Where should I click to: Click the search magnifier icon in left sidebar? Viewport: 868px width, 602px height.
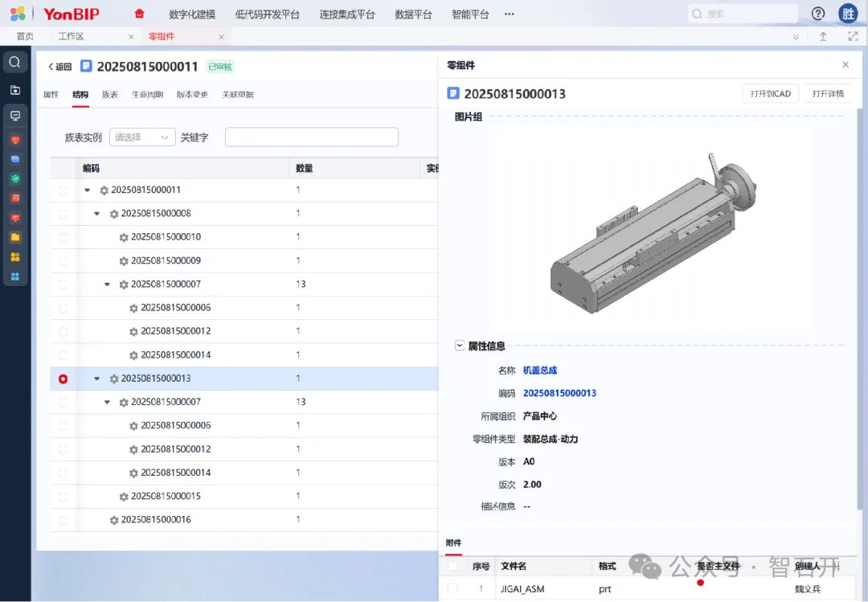pos(14,62)
